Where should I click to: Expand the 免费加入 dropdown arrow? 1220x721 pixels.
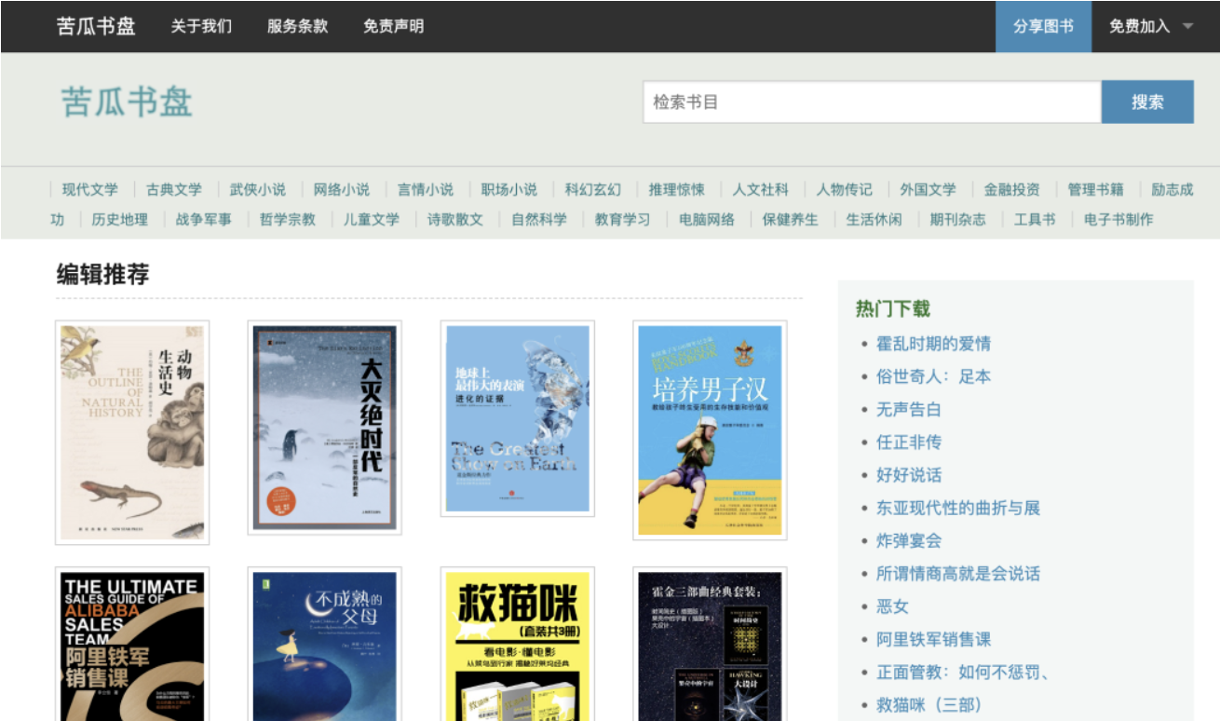pos(1187,26)
